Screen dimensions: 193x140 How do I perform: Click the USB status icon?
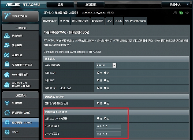(187, 13)
